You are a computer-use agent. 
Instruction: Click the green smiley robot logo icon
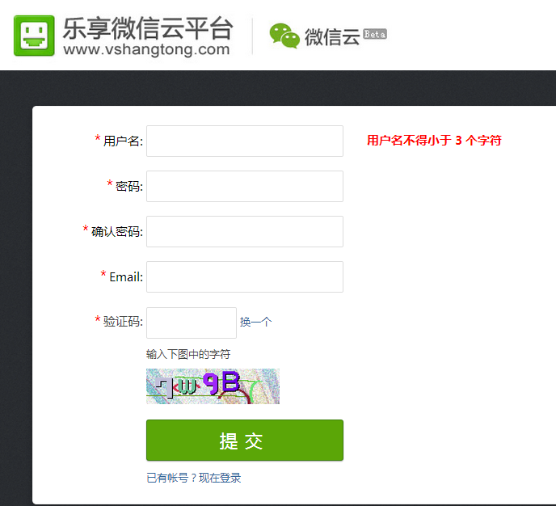click(34, 36)
